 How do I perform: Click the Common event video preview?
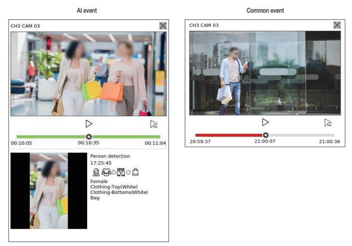point(265,73)
